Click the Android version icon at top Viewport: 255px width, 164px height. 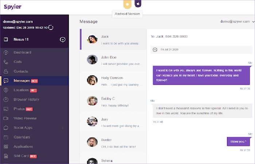127,4
